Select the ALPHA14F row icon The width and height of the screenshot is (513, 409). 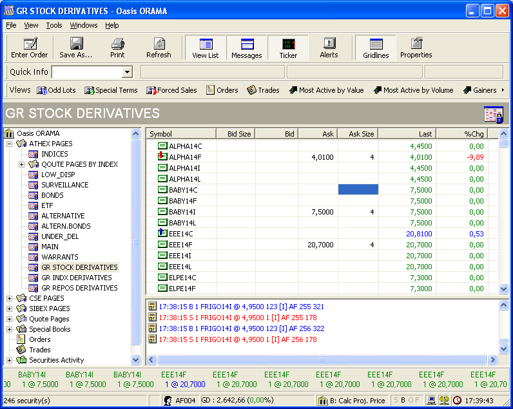(x=162, y=157)
